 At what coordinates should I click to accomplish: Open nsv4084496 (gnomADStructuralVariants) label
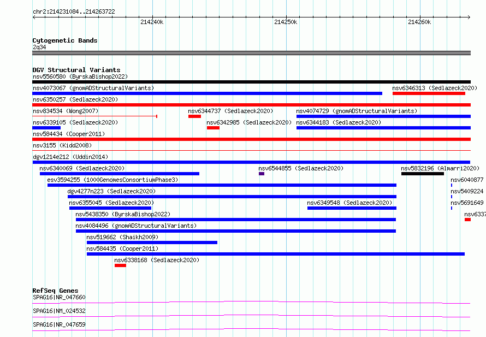point(136,226)
